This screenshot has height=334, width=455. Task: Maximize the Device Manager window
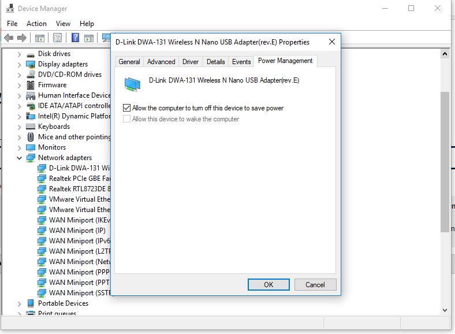click(x=411, y=8)
